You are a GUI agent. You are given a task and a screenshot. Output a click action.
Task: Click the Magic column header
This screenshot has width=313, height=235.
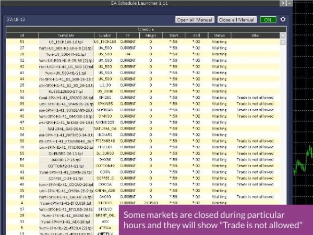pos(151,35)
